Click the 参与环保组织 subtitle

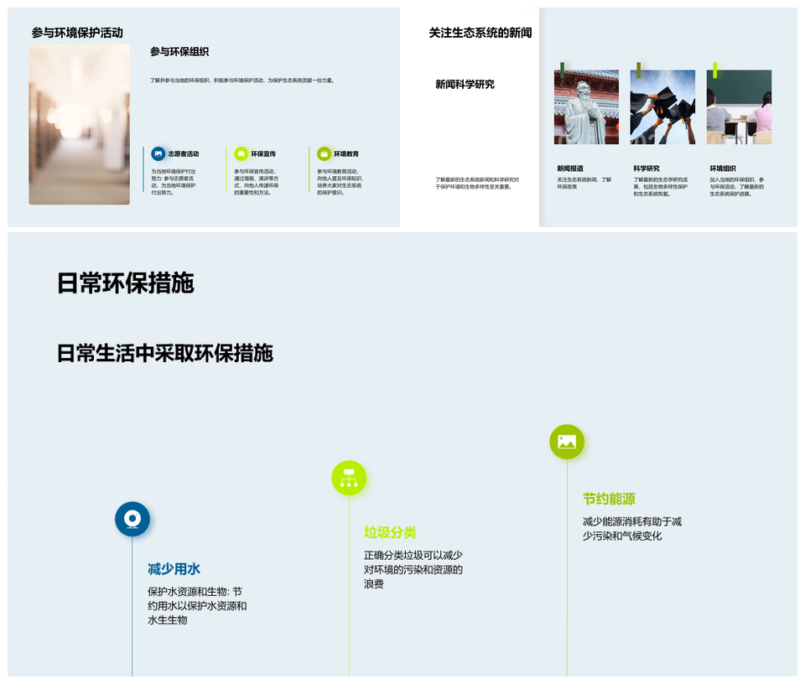click(179, 52)
